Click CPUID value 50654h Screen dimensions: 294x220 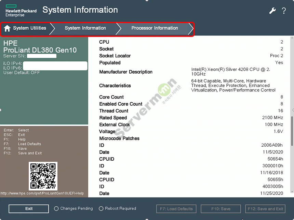[x=275, y=159]
